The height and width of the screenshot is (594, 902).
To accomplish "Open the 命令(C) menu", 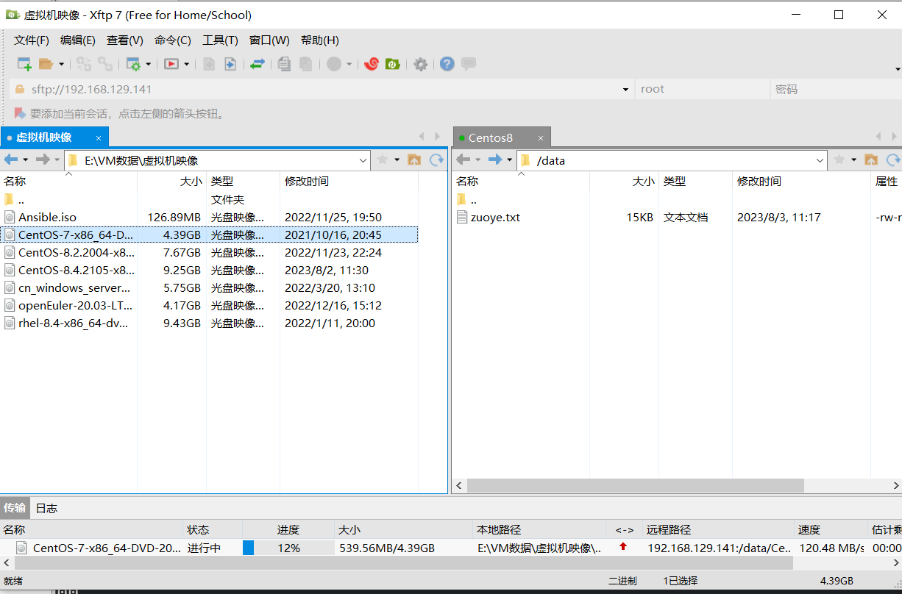I will tap(173, 40).
